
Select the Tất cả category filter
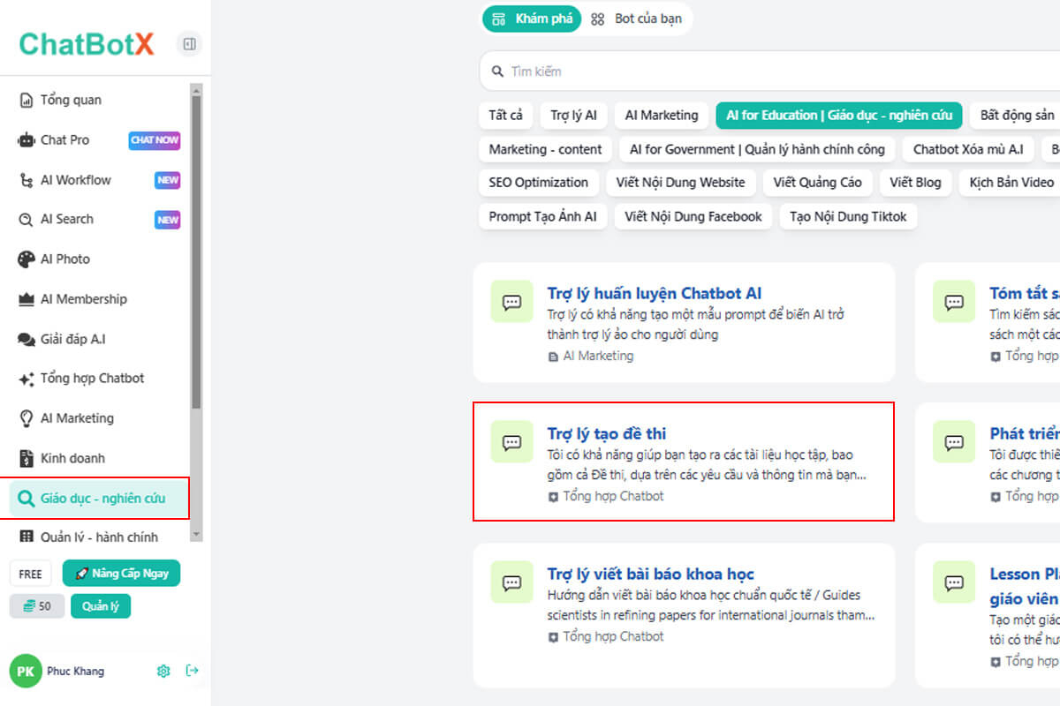click(x=505, y=116)
